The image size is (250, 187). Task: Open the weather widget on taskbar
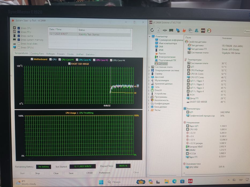pyautogui.click(x=26, y=182)
